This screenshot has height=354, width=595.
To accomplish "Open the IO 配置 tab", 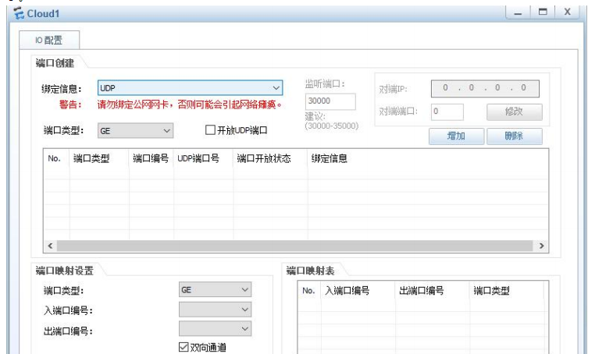I will [49, 41].
